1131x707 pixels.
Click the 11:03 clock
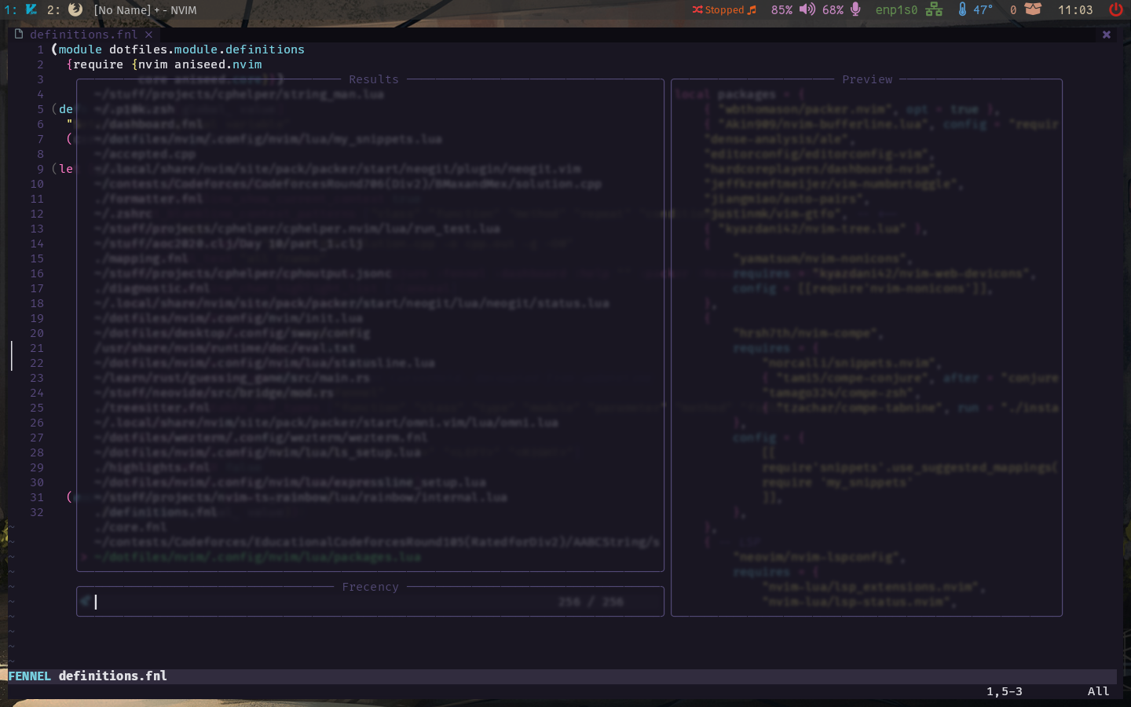(x=1075, y=9)
